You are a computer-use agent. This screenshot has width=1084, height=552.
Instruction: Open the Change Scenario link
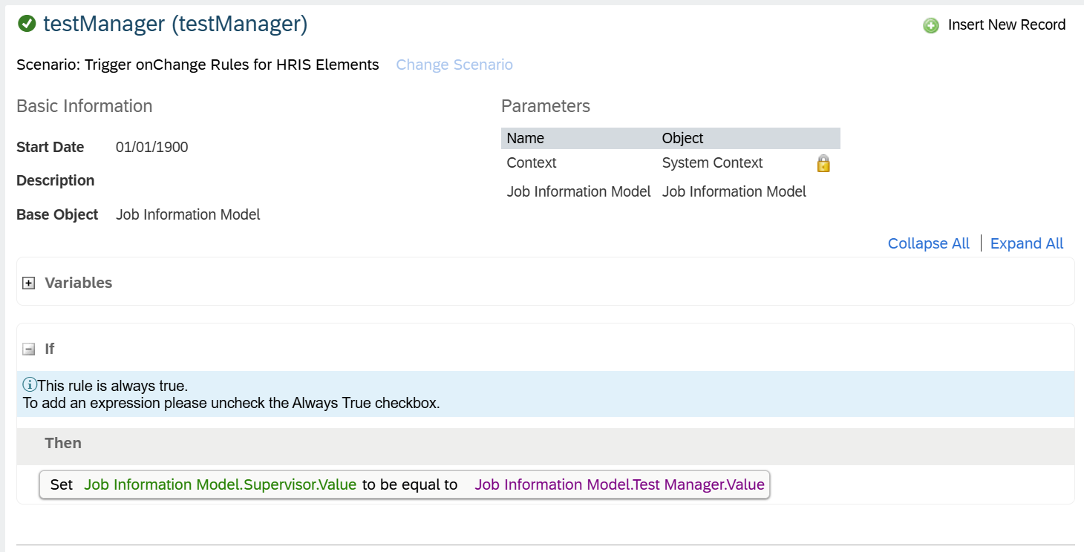(x=454, y=65)
